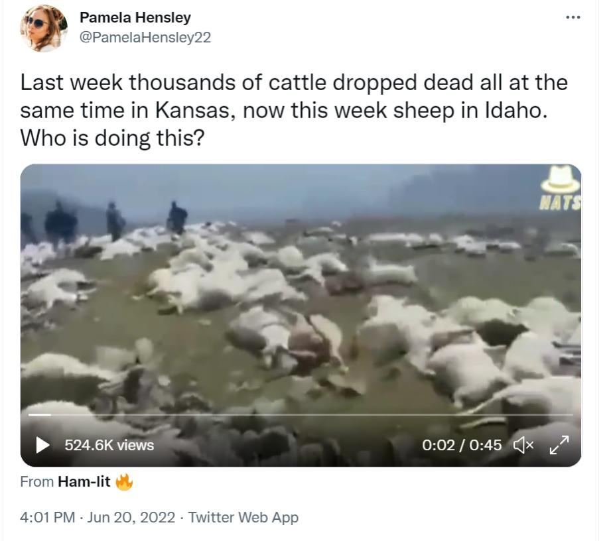This screenshot has width=611, height=541.
Task: Open the Ham-lit video source link
Action: pos(84,482)
